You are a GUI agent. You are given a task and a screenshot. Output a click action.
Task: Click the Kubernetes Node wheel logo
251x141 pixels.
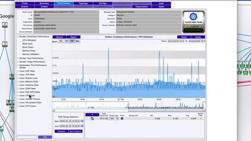click(x=193, y=16)
